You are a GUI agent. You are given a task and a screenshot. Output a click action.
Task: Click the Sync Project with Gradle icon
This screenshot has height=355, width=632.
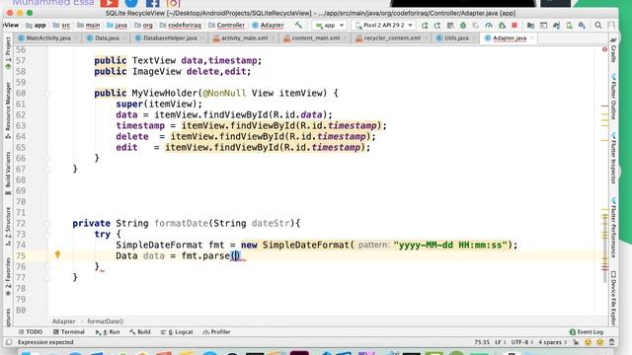pos(557,26)
